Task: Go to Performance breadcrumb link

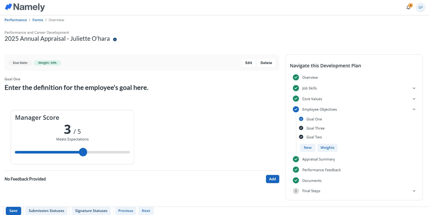Action: [x=16, y=20]
